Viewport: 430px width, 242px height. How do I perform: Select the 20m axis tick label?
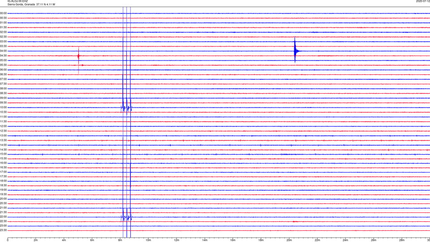coord(289,240)
